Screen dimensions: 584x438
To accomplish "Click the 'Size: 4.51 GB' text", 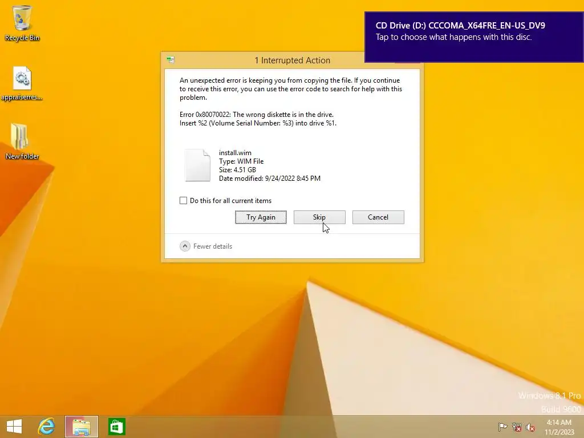I will [237, 170].
